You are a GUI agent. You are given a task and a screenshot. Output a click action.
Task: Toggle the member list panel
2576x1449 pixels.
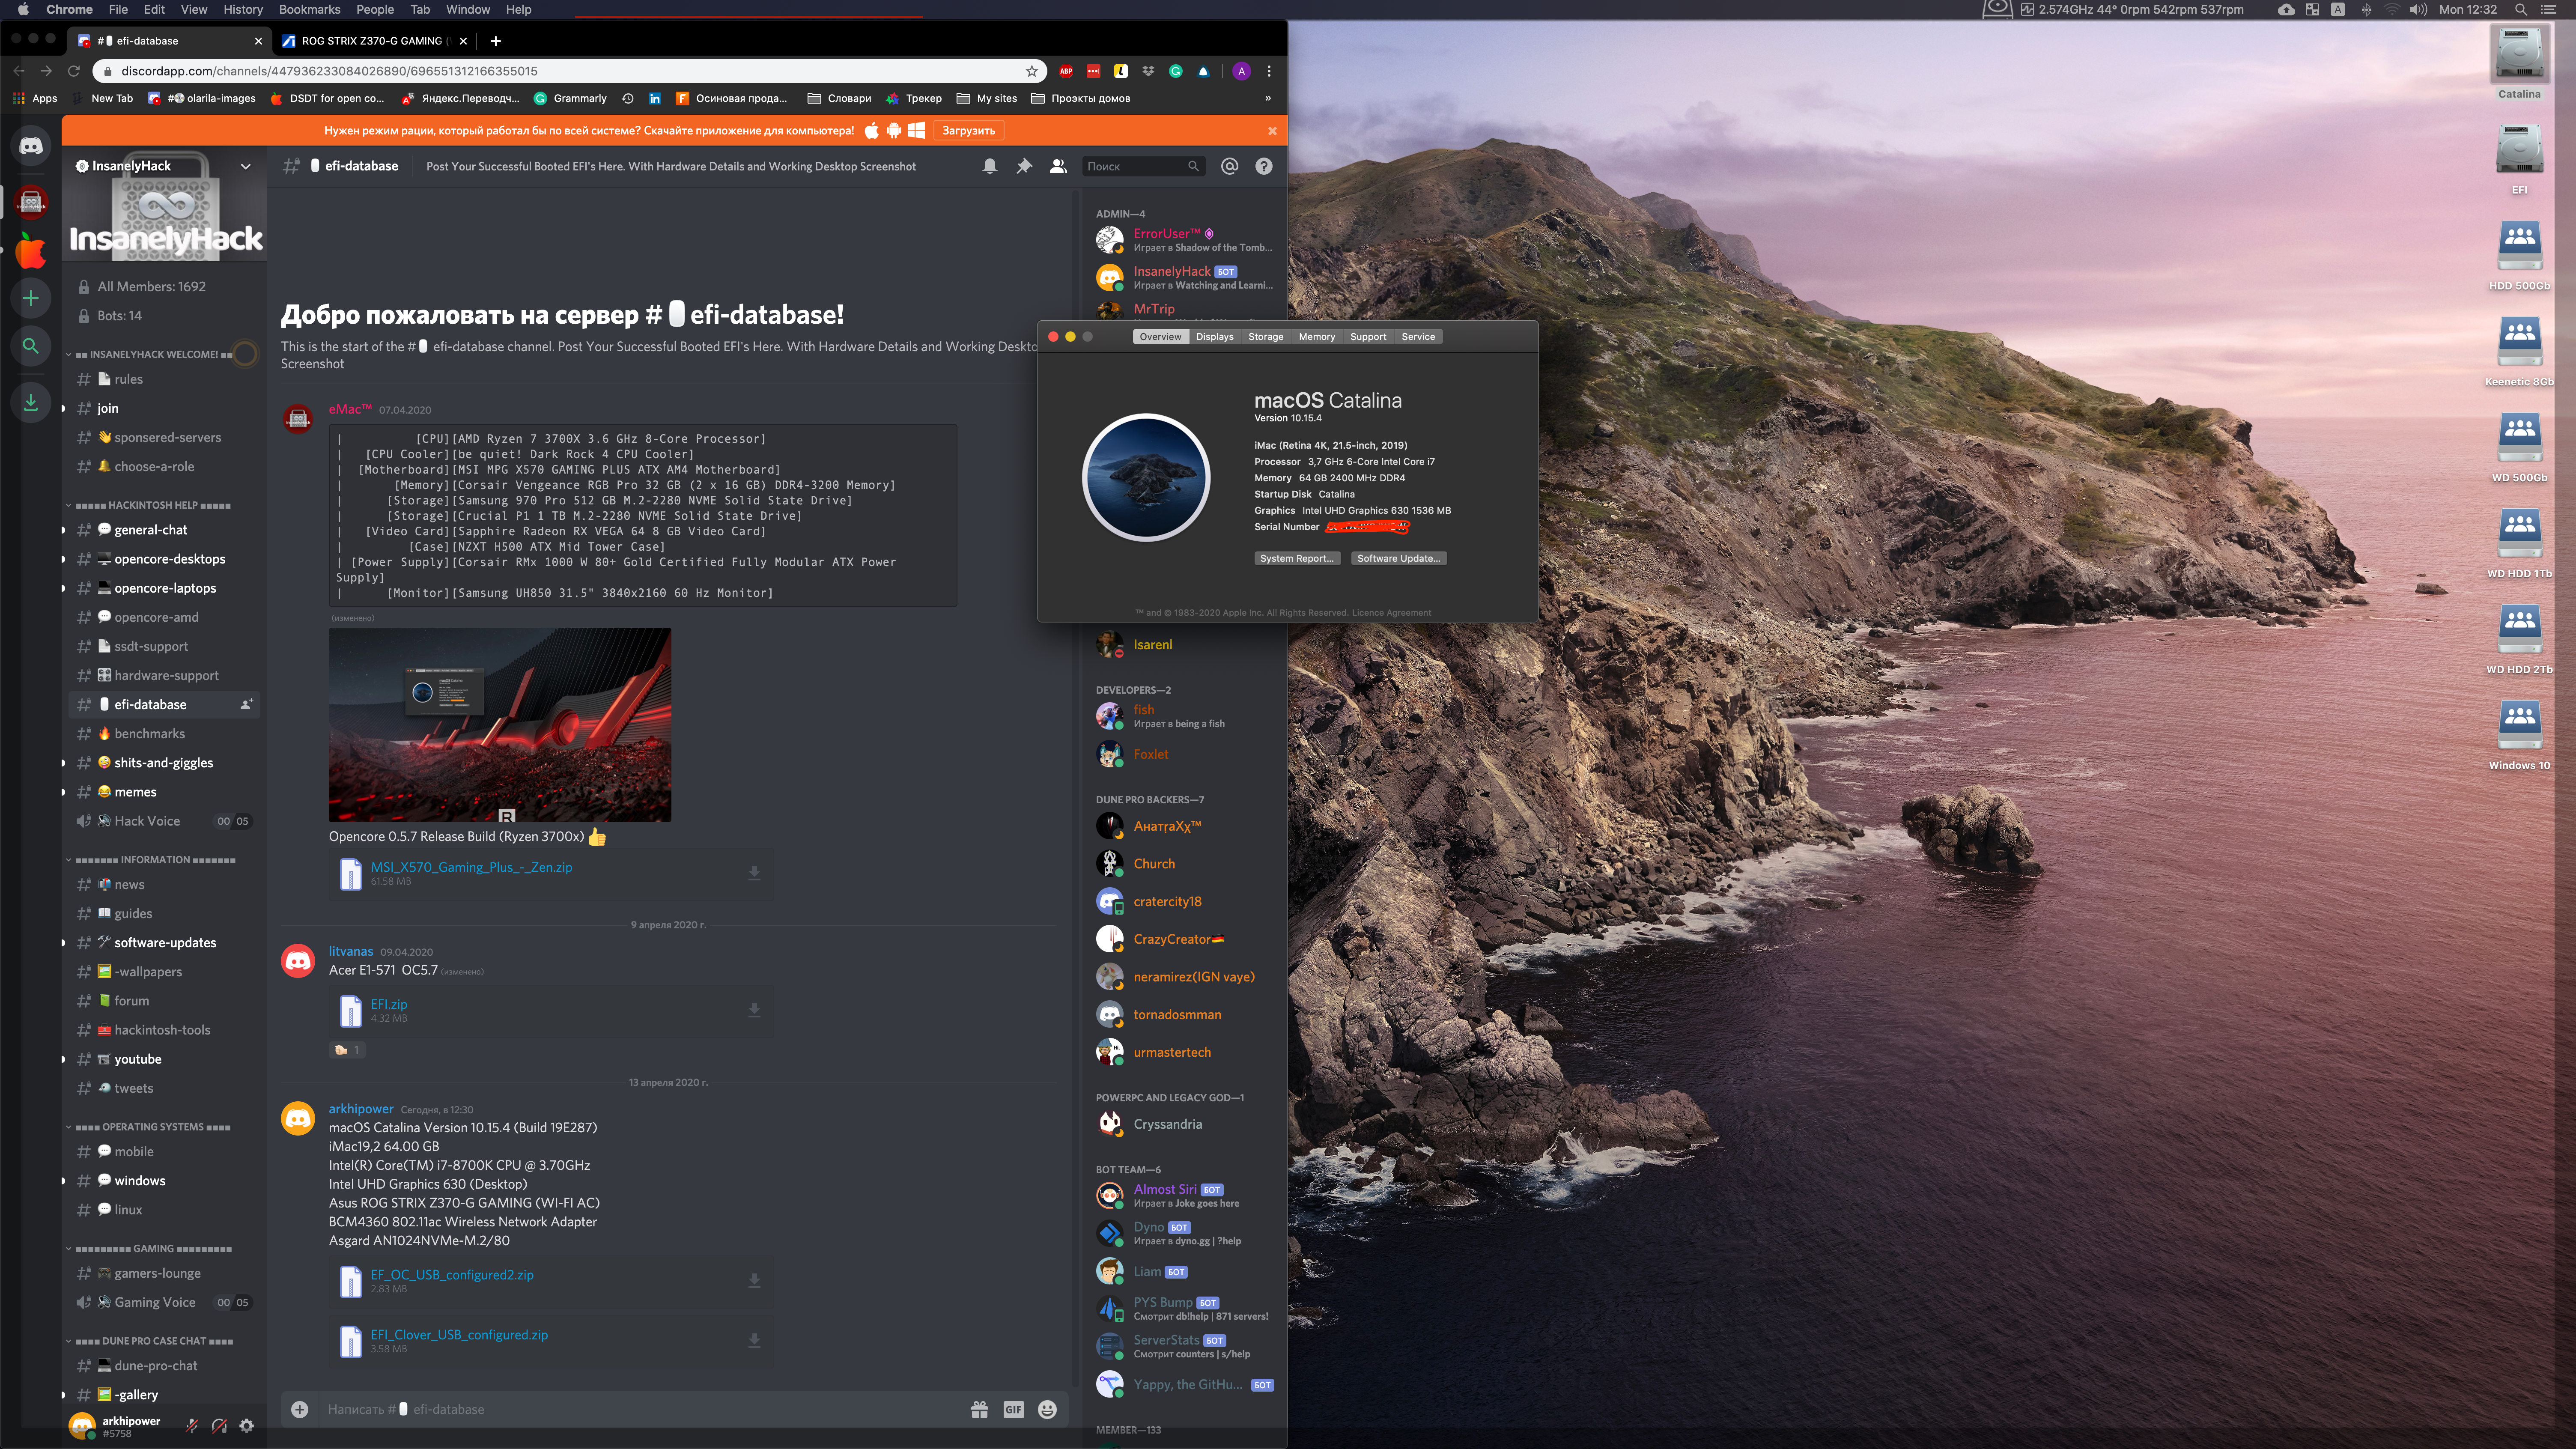coord(1057,166)
